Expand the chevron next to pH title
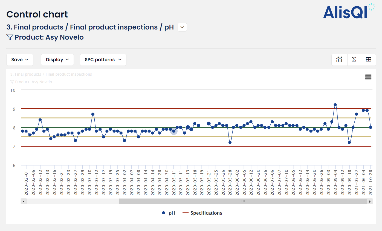Image resolution: width=382 pixels, height=231 pixels. point(182,27)
